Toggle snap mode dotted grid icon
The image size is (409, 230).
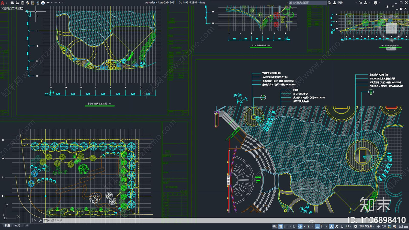(286, 226)
